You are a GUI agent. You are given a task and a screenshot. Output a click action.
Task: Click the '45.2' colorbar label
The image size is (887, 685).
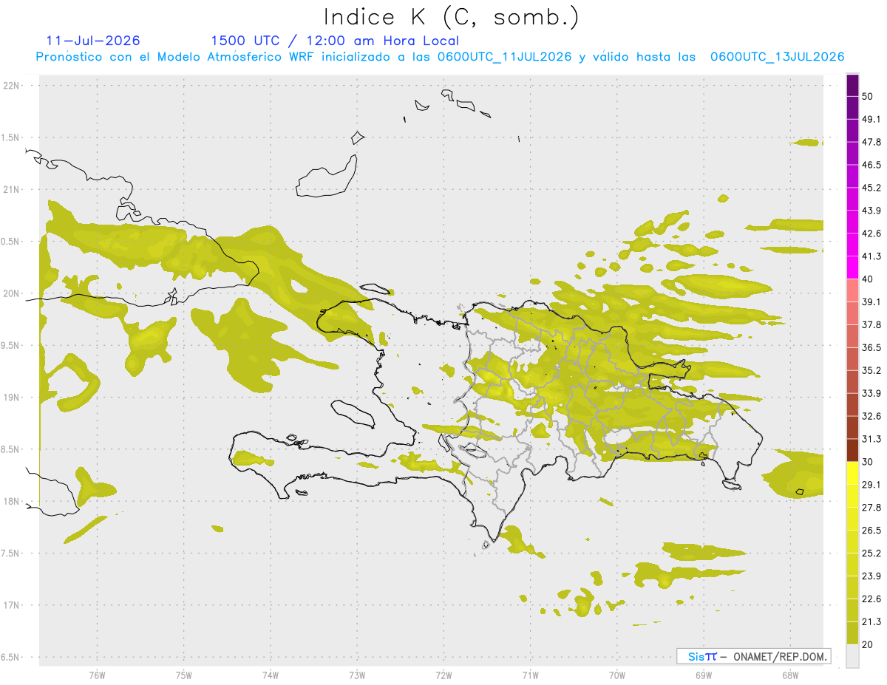(871, 188)
